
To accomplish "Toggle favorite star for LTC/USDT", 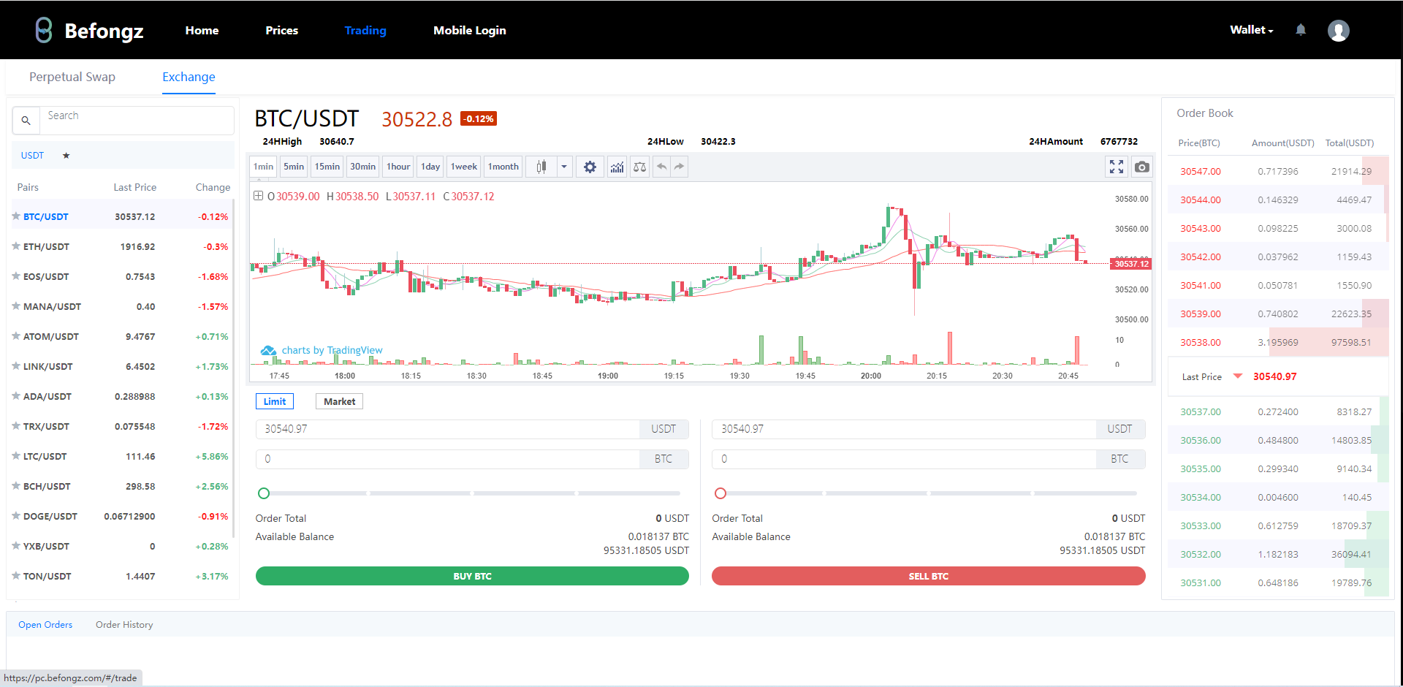I will 16,456.
